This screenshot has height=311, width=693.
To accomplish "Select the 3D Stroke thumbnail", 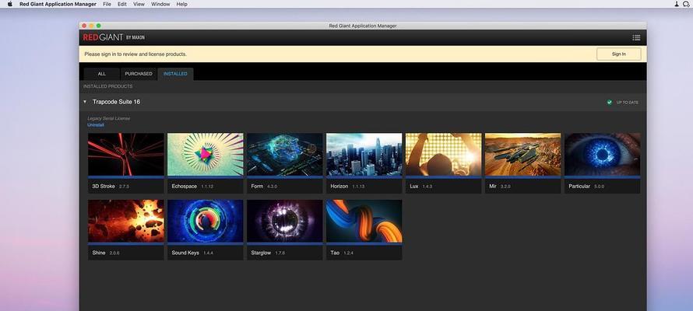I will pyautogui.click(x=125, y=155).
